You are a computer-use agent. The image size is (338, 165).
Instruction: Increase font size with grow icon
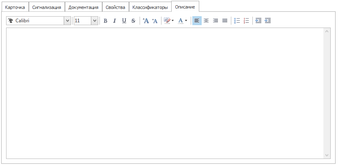point(146,21)
